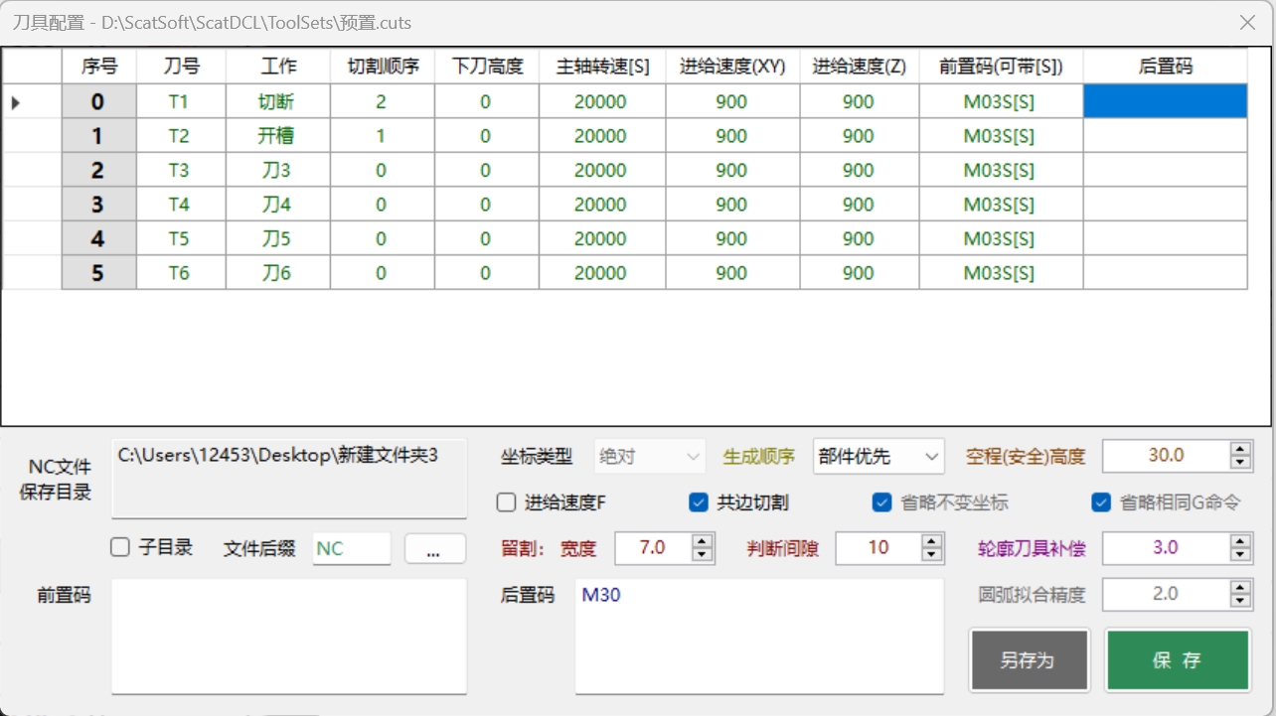The image size is (1276, 716).
Task: Decrease the 留割 宽度 value with down arrow
Action: coord(703,554)
